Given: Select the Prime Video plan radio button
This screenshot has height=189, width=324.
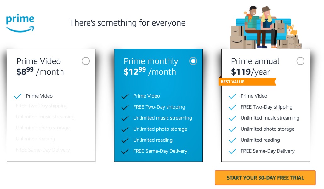Looking at the screenshot, I should click(x=86, y=61).
